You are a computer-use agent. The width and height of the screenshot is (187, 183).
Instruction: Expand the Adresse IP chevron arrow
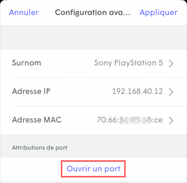171,92
